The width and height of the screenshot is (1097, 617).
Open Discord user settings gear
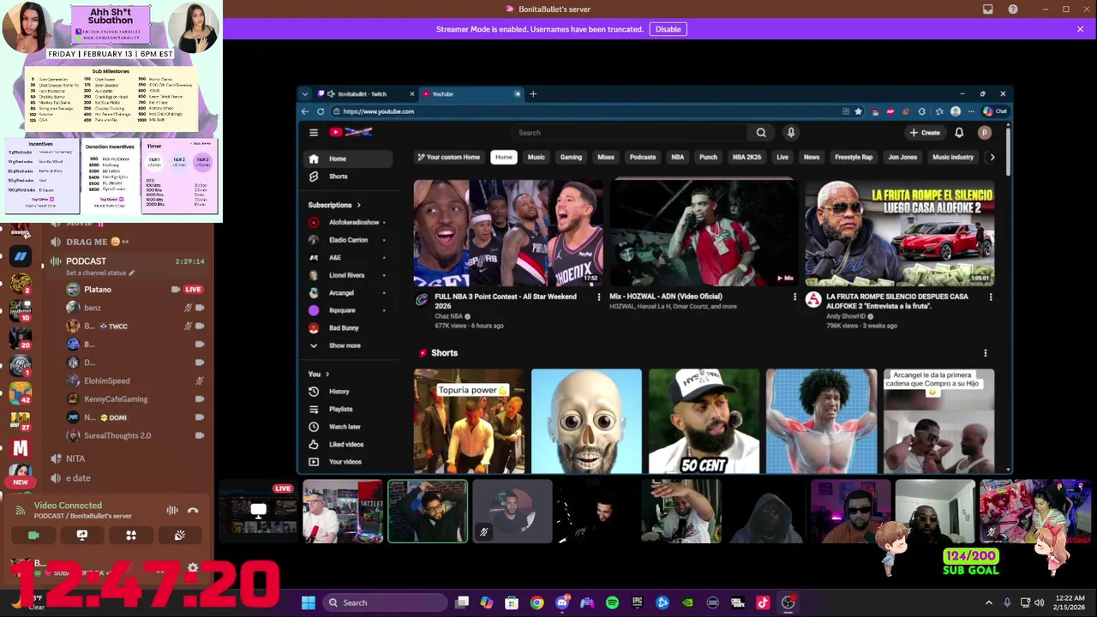click(x=193, y=568)
